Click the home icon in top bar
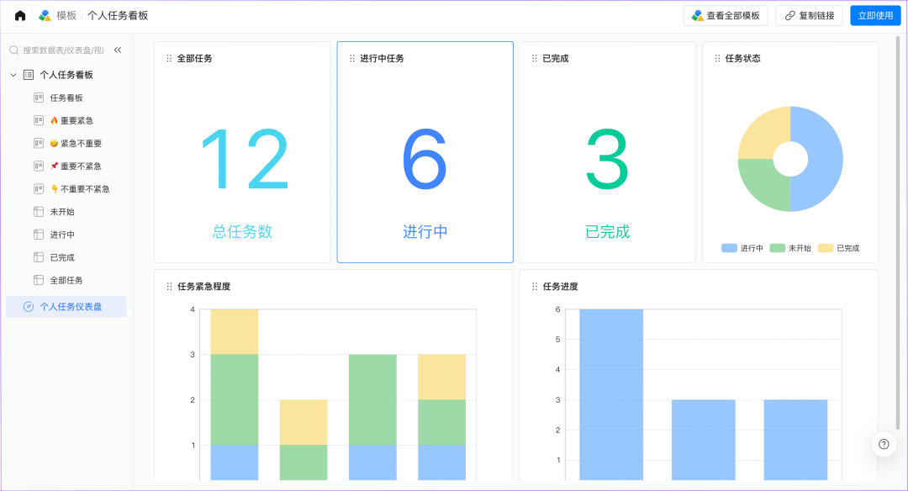The image size is (908, 491). pyautogui.click(x=20, y=15)
